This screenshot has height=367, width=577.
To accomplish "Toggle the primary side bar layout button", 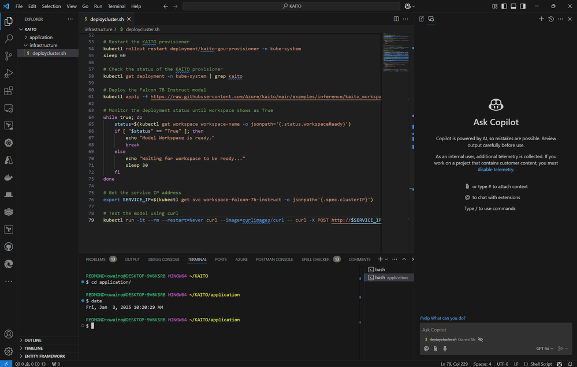I will pos(504,6).
